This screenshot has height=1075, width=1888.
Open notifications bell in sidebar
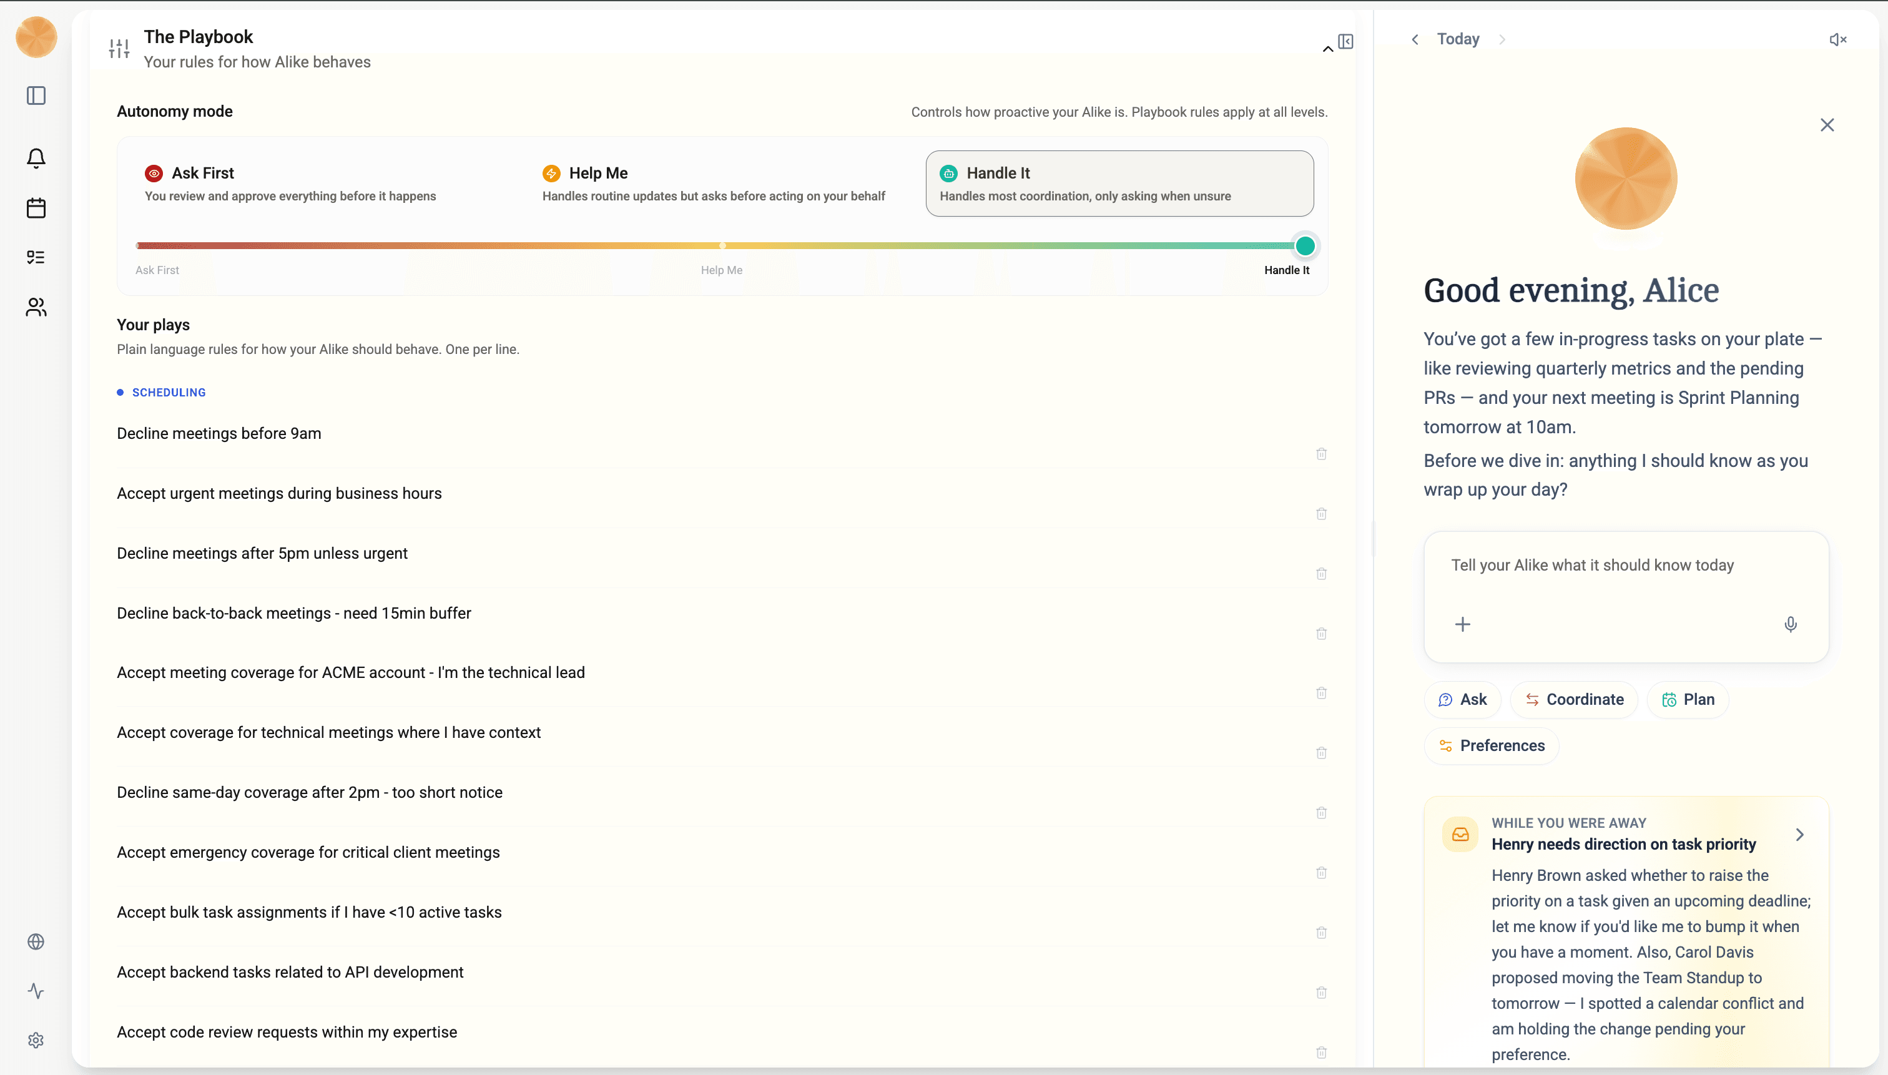coord(36,158)
